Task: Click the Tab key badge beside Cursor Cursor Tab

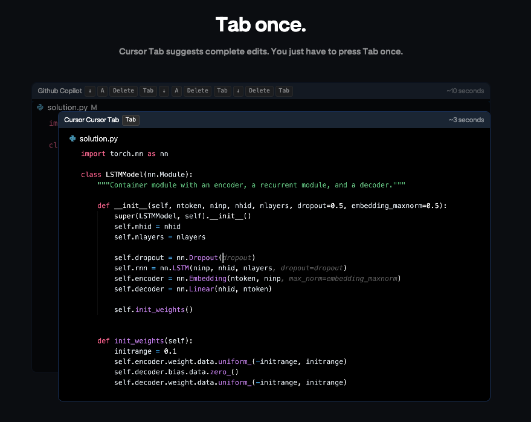Action: click(x=130, y=120)
